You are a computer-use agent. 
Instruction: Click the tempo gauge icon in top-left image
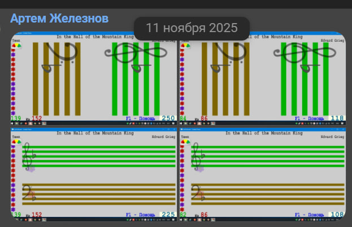(x=18, y=46)
